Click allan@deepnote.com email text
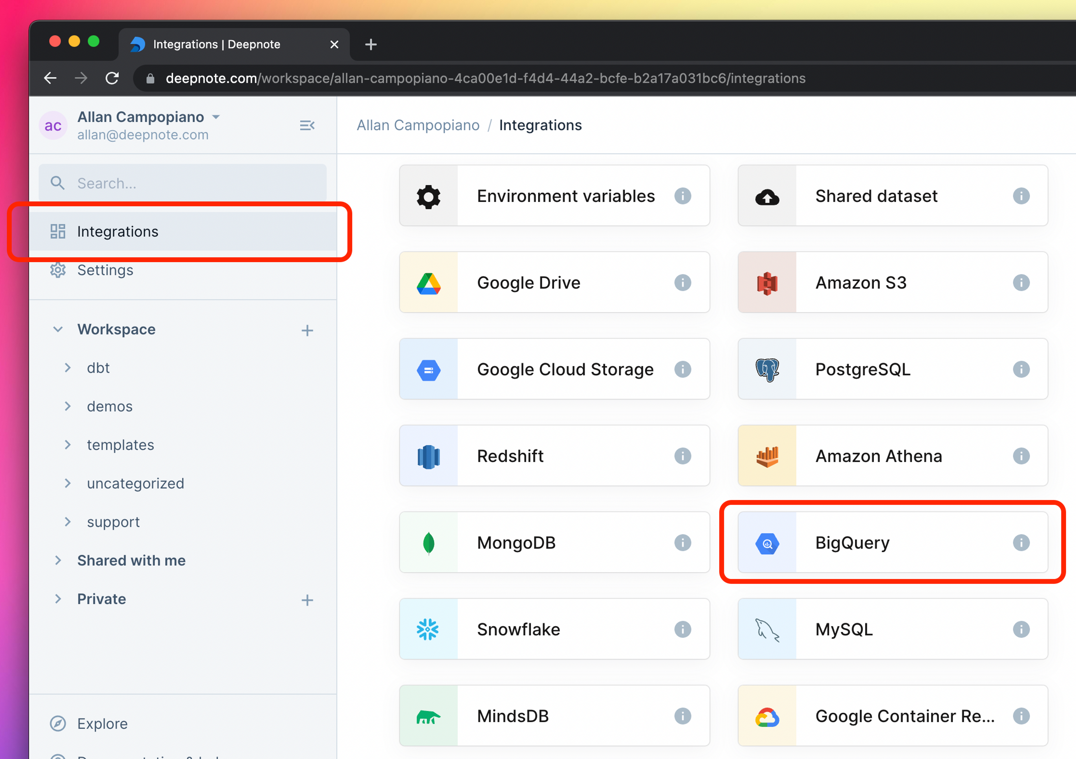The height and width of the screenshot is (759, 1076). click(143, 135)
